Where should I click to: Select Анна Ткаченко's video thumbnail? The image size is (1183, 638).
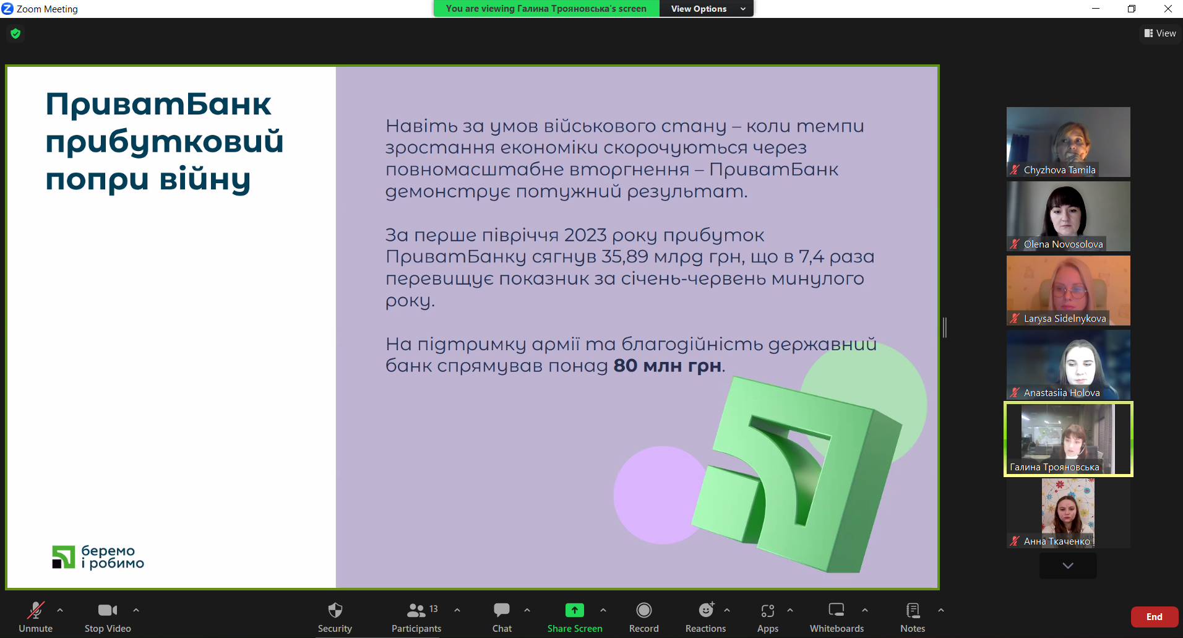pyautogui.click(x=1068, y=513)
